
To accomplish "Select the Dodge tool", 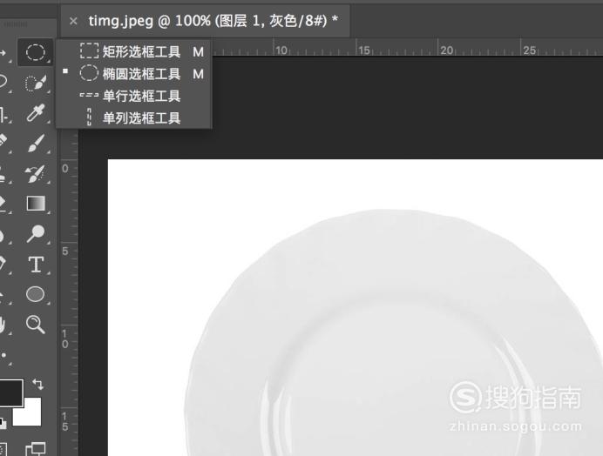I will [36, 234].
